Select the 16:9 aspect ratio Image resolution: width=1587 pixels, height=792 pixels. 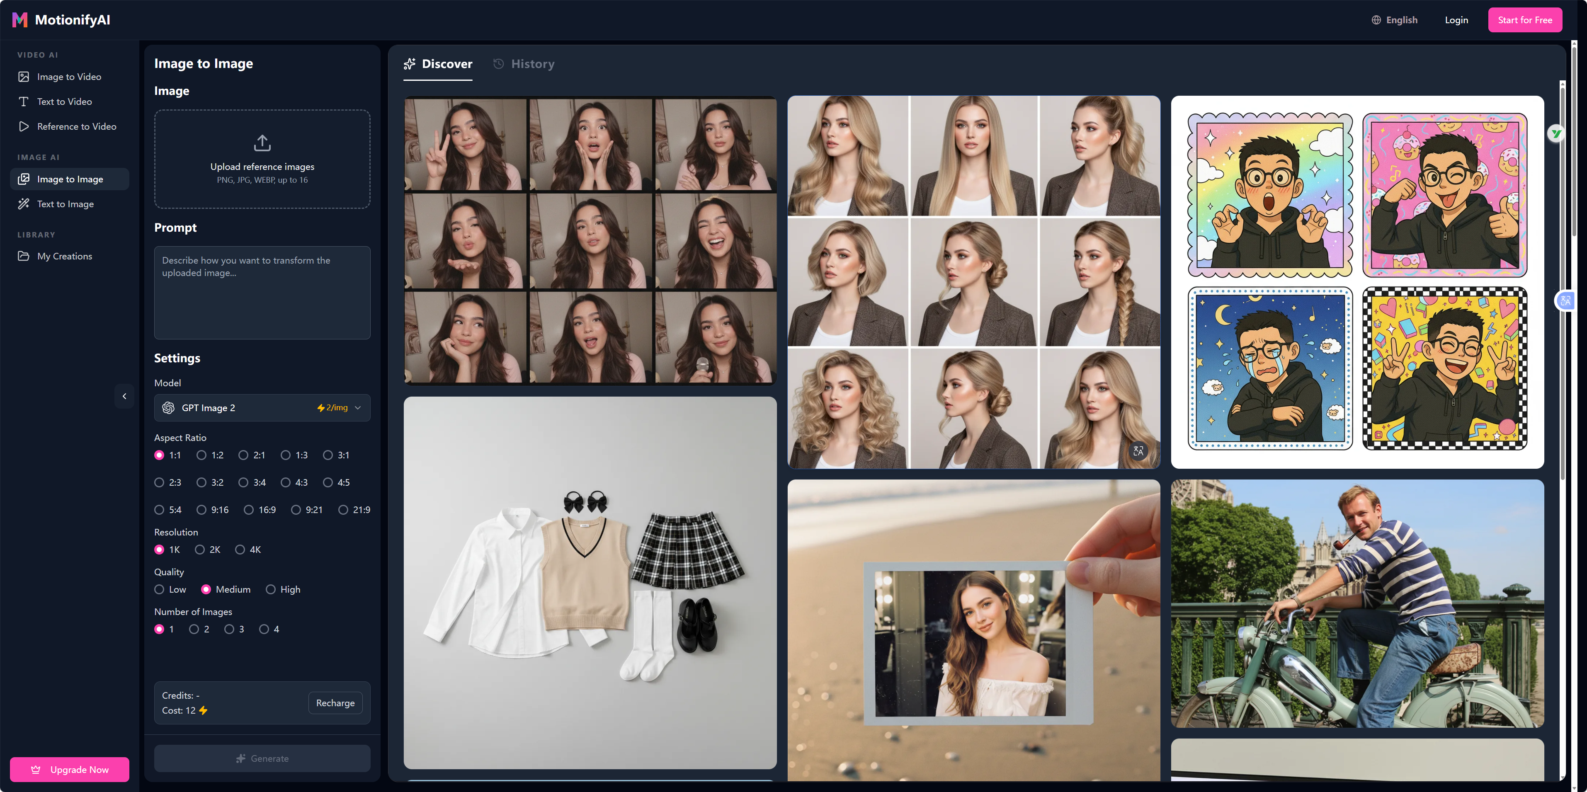pyautogui.click(x=249, y=509)
